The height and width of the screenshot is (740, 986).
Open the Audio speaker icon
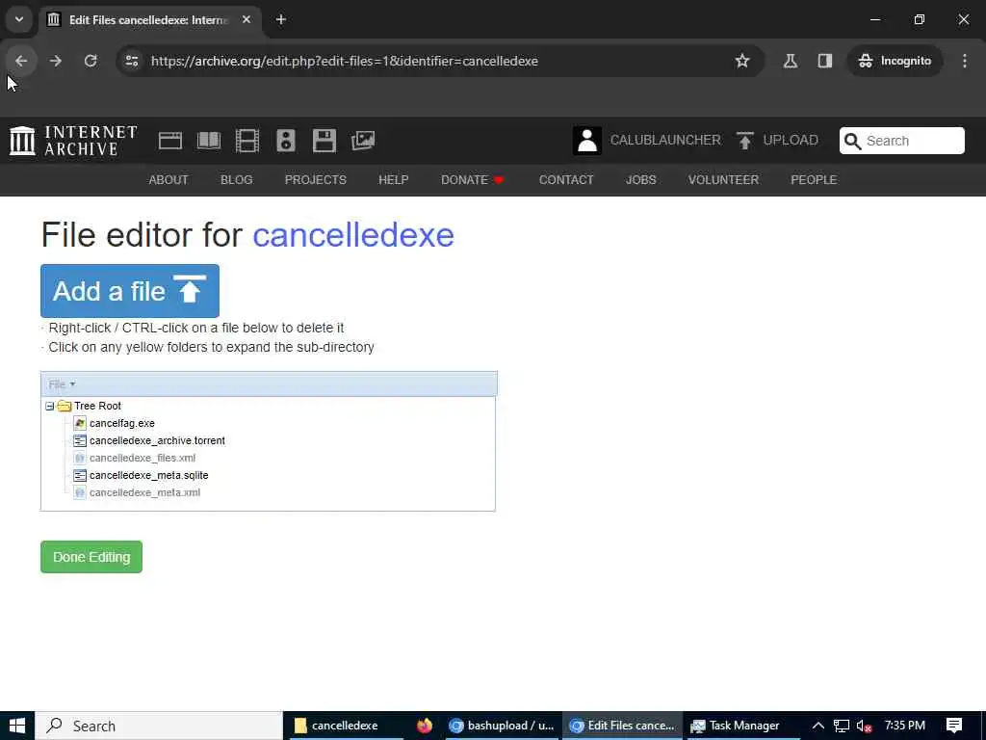point(285,141)
